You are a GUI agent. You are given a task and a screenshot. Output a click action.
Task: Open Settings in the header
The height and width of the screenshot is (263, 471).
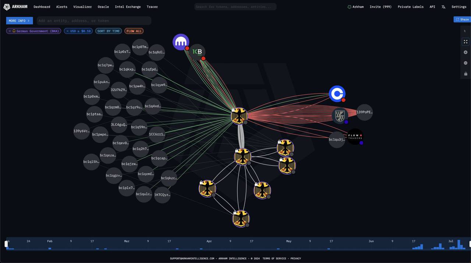click(x=459, y=7)
